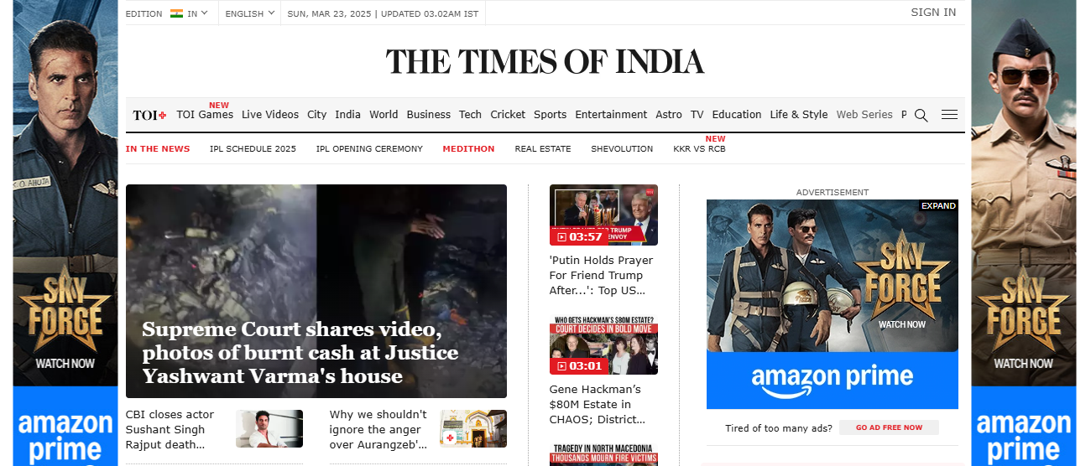Click The Times of India masthead logo
Viewport: 1091px width, 466px height.
tap(545, 62)
